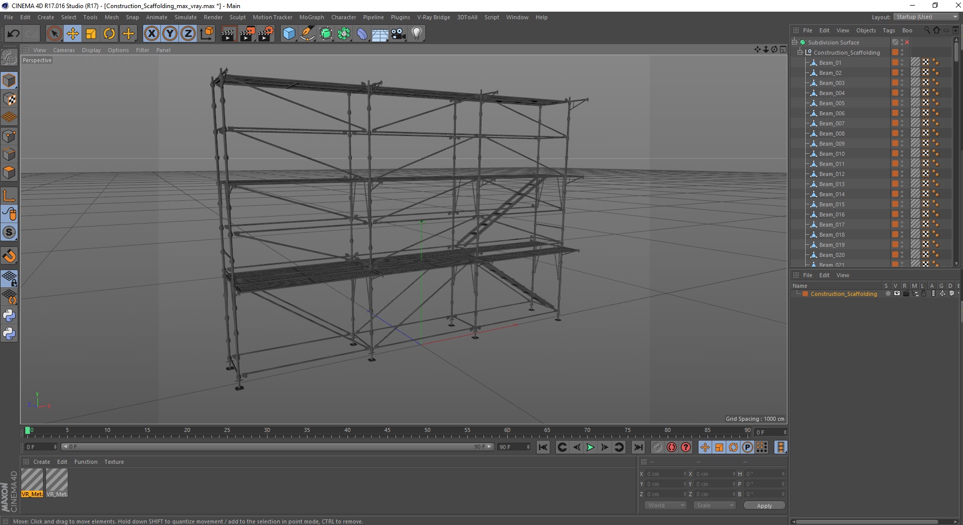The image size is (963, 525).
Task: Click Render View clapperboard icon
Action: pyautogui.click(x=229, y=34)
